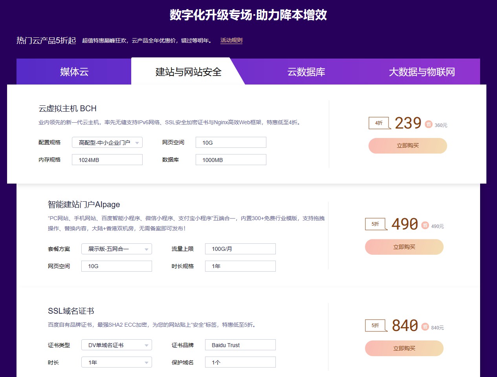Click the savings badge icon beside price 239
The width and height of the screenshot is (497, 377).
click(x=429, y=124)
